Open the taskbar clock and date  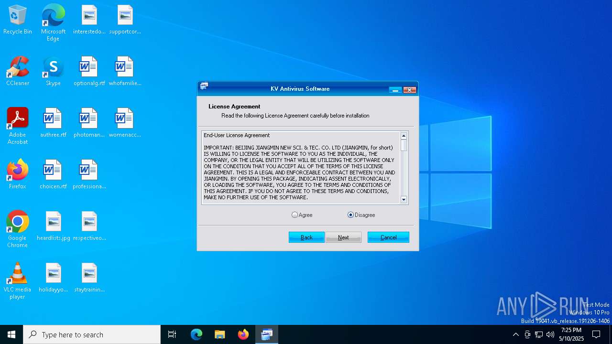coord(572,334)
